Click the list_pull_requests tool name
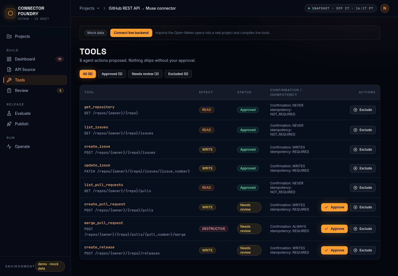This screenshot has width=398, height=276. click(x=104, y=185)
